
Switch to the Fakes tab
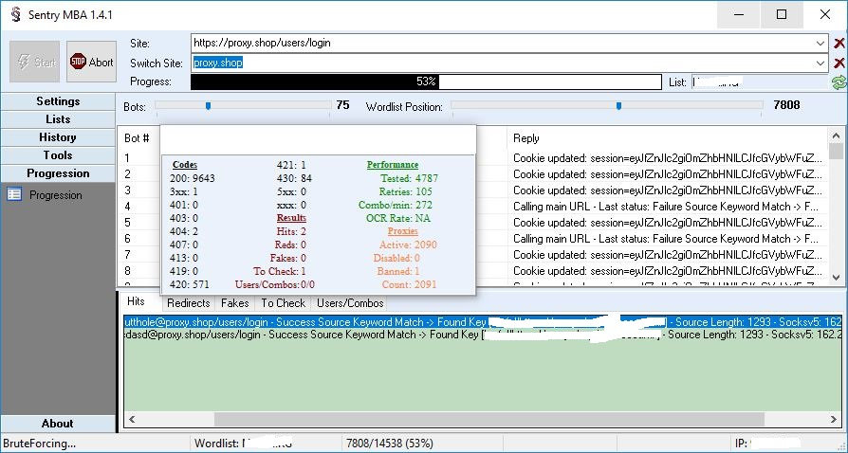tap(235, 303)
